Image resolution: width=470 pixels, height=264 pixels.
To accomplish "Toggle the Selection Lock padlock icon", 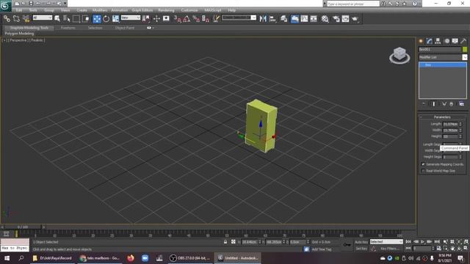I will [225, 242].
